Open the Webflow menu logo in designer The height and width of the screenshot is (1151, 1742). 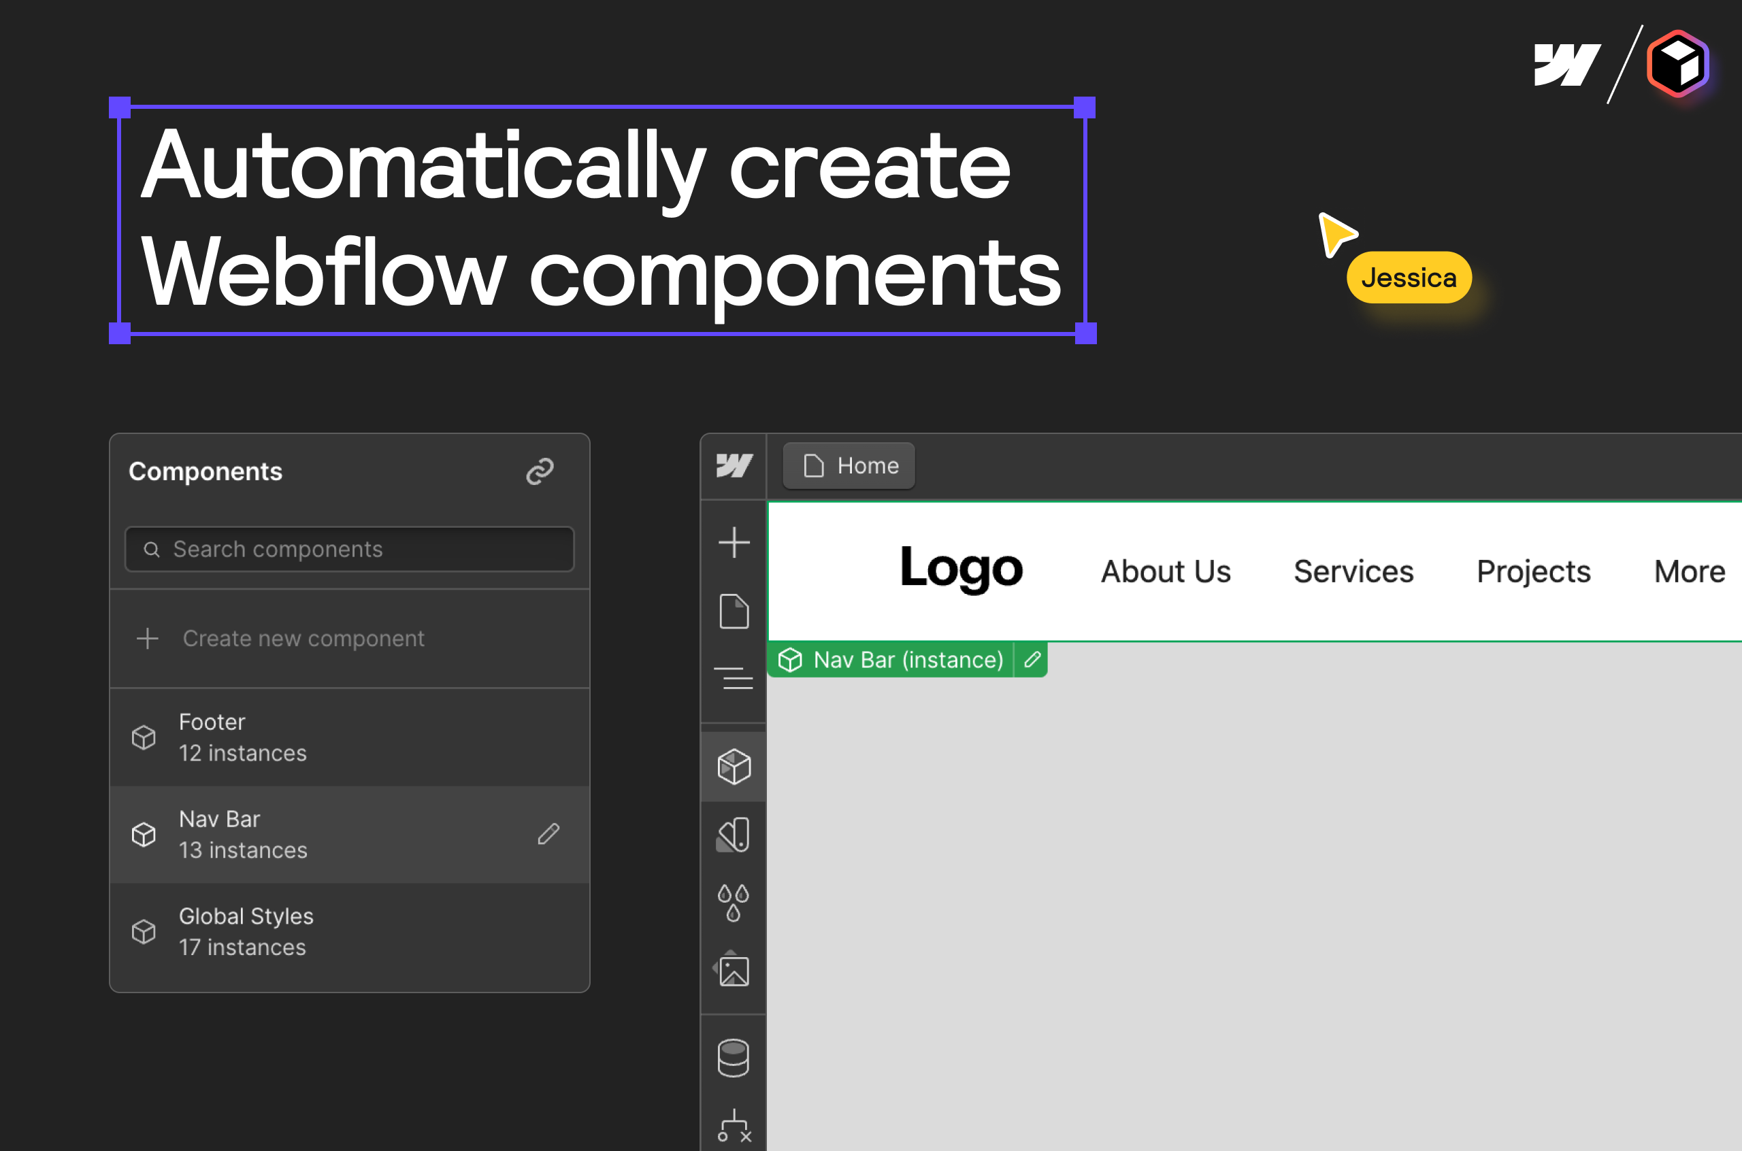click(734, 465)
